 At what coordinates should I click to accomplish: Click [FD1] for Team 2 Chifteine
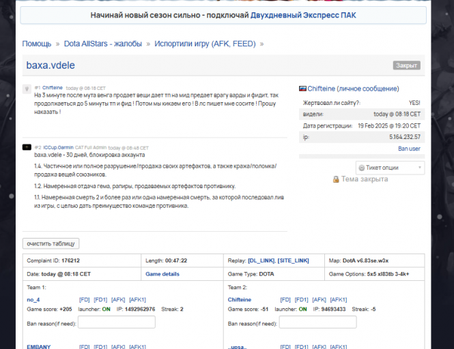click(x=301, y=299)
